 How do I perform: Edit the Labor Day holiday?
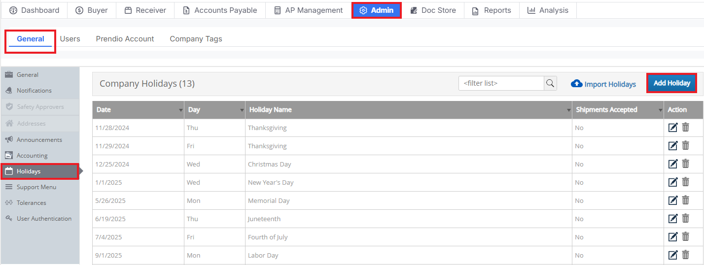pyautogui.click(x=673, y=255)
